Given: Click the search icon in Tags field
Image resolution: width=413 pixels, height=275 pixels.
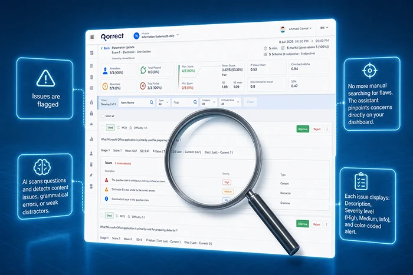Looking at the screenshot, I should coord(195,102).
